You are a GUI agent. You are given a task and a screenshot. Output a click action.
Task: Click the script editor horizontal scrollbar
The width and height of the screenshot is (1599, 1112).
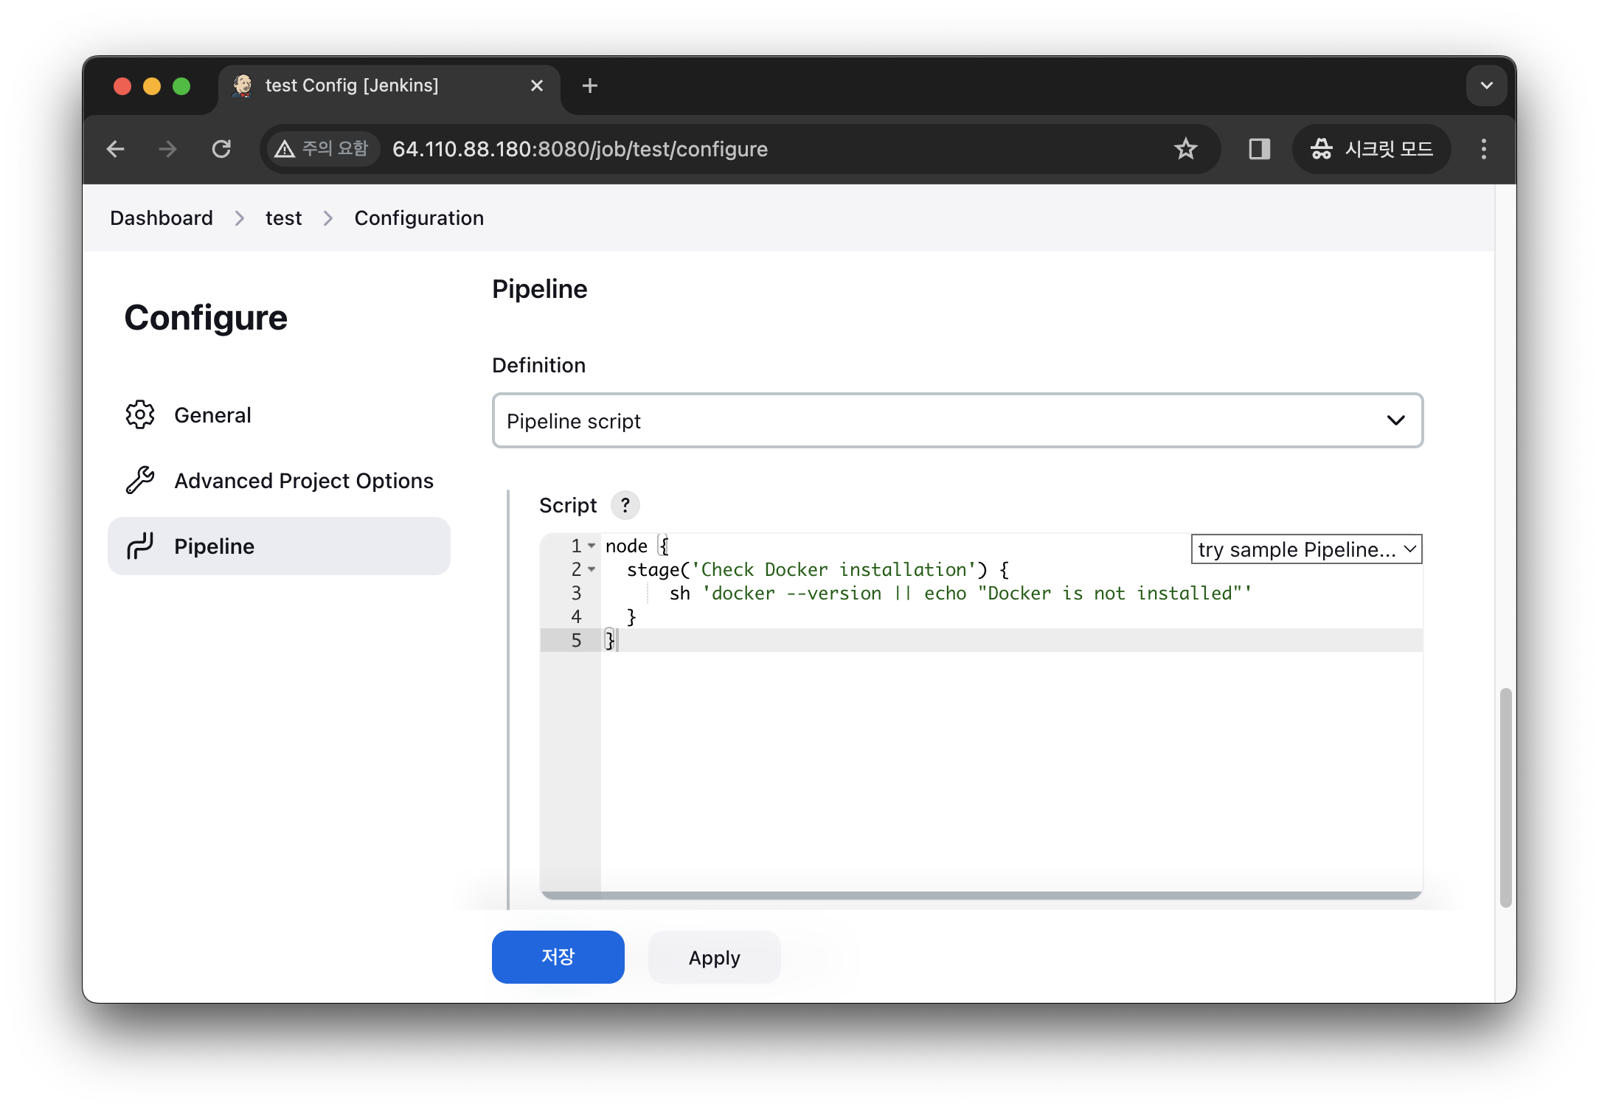pos(981,895)
